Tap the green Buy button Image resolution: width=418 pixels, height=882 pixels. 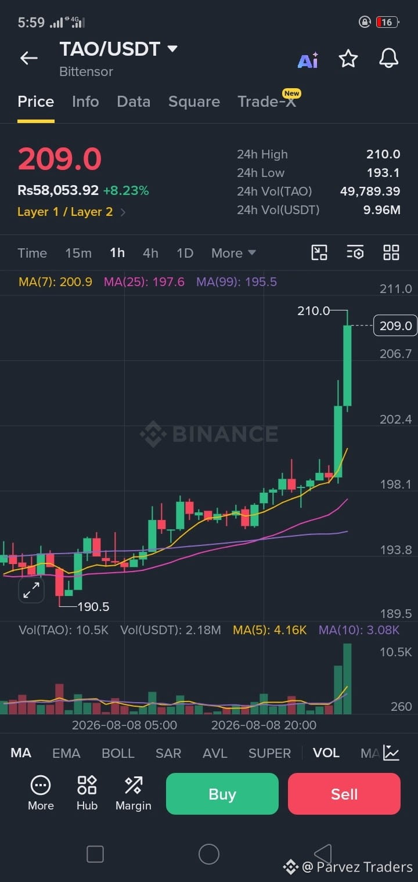click(x=222, y=794)
